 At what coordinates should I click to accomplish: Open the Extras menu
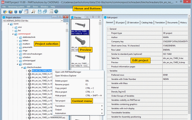35,7
